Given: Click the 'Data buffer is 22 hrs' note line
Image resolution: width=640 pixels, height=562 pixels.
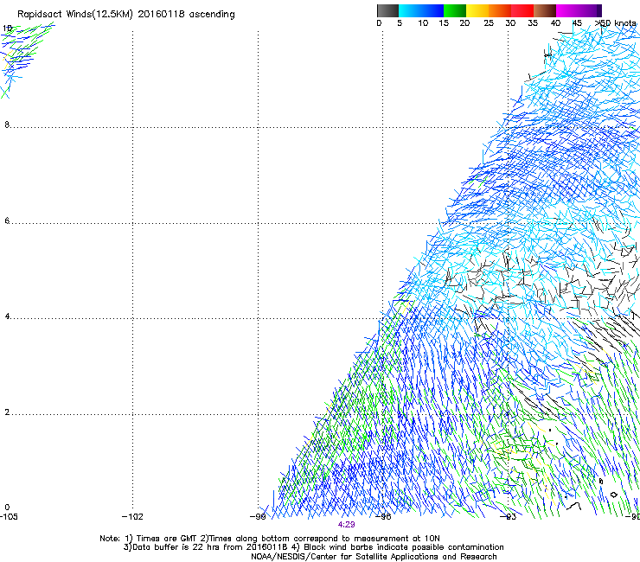Looking at the screenshot, I should pos(313,547).
